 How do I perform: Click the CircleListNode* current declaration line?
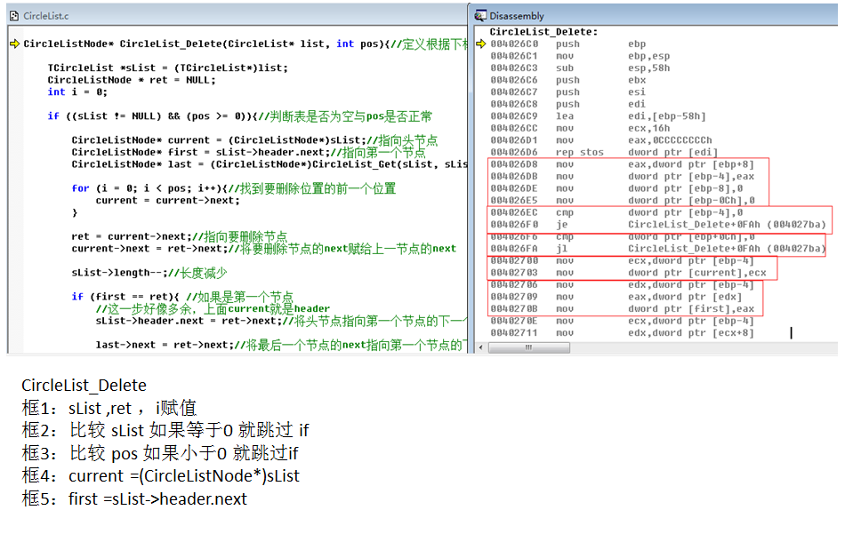(x=254, y=140)
